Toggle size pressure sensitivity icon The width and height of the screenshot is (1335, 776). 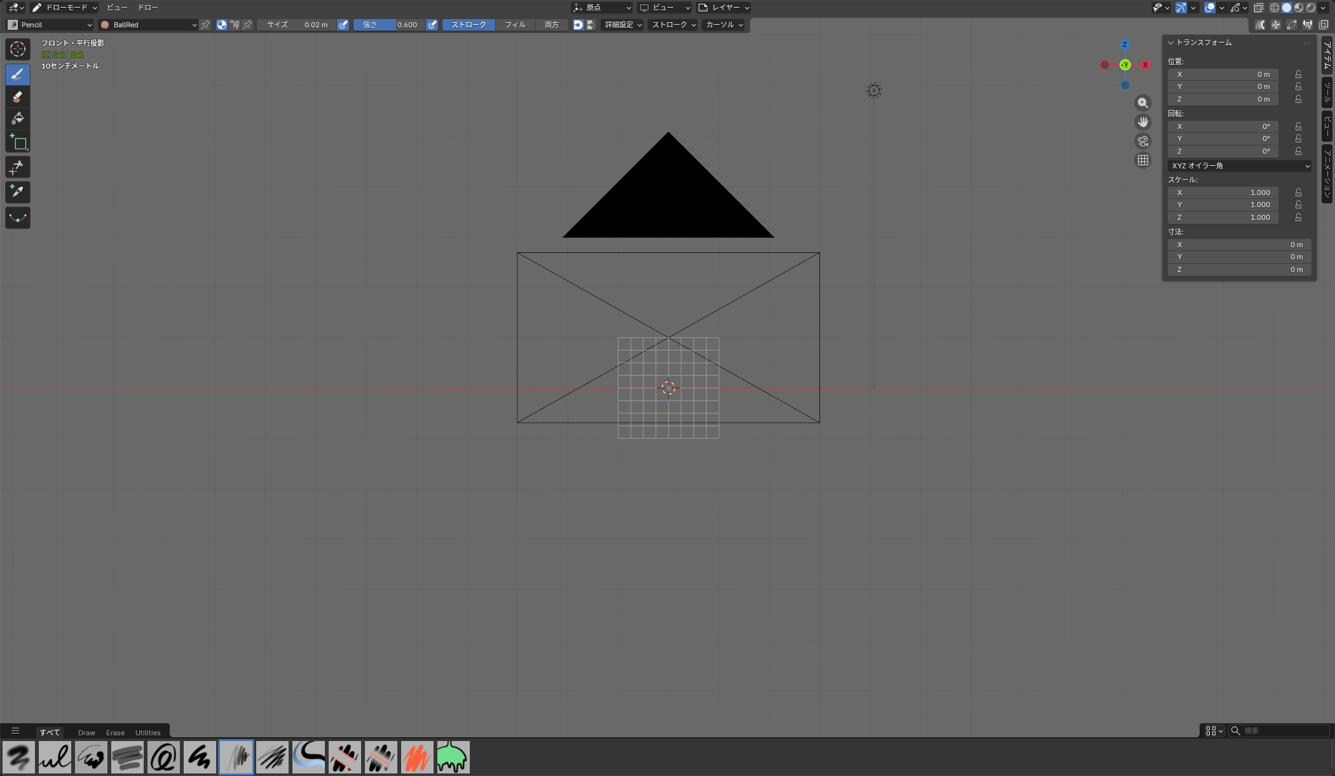point(343,25)
